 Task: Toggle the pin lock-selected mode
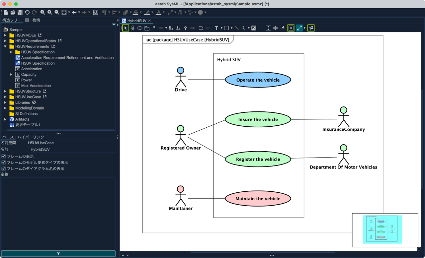(283, 28)
